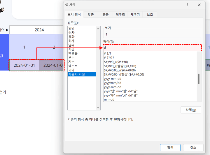Select 일반 in category list

(x=82, y=28)
